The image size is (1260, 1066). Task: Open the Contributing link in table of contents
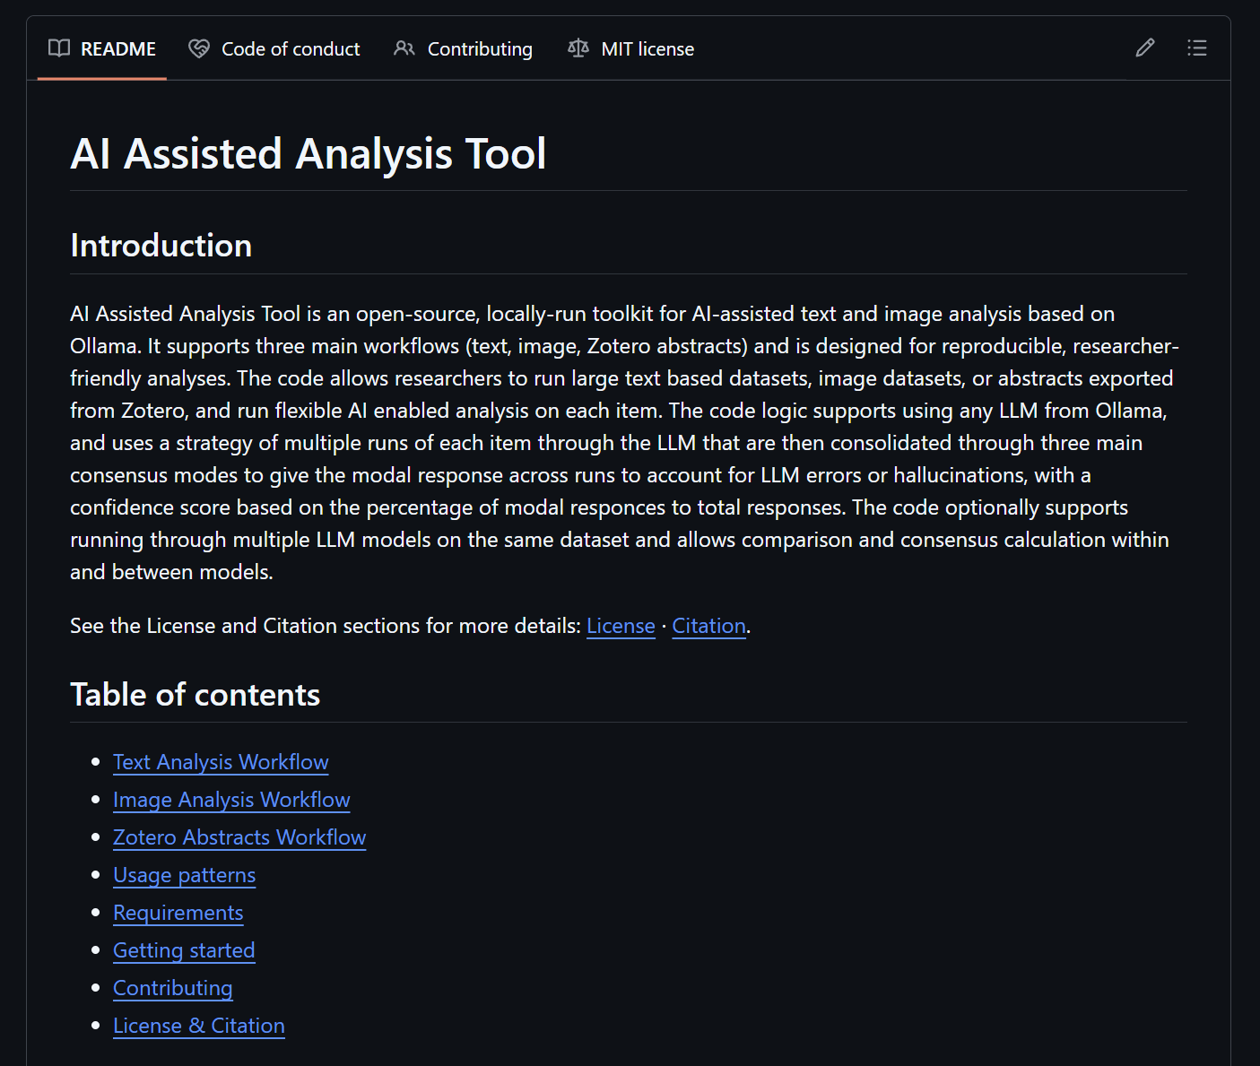pos(172,987)
